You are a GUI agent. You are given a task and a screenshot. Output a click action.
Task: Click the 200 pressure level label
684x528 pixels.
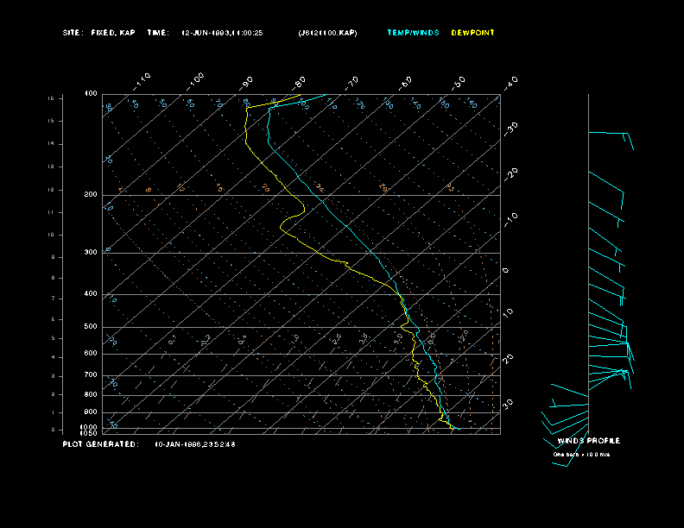[x=91, y=195]
